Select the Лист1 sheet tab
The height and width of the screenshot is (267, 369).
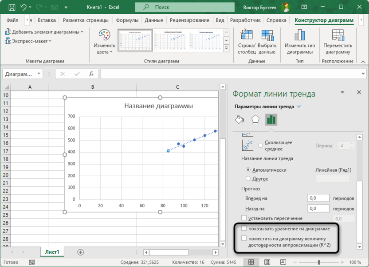(x=52, y=252)
